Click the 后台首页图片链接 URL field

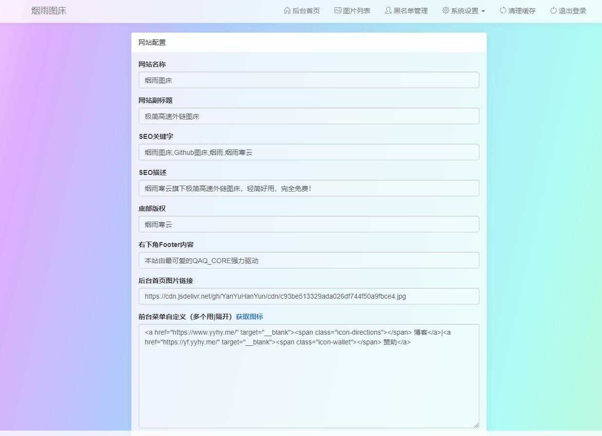pyautogui.click(x=309, y=296)
